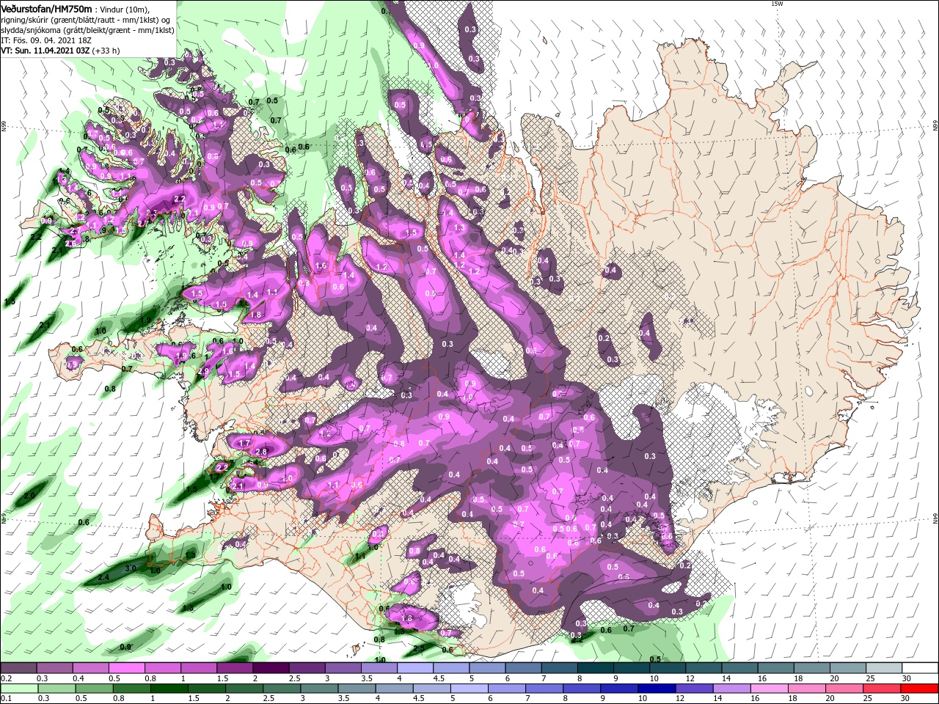The height and width of the screenshot is (704, 939).
Task: Click the 1.7 value beside the 2.8 label
Action: [x=244, y=444]
